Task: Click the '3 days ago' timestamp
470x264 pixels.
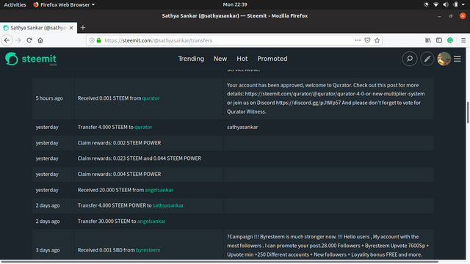Action: point(48,250)
